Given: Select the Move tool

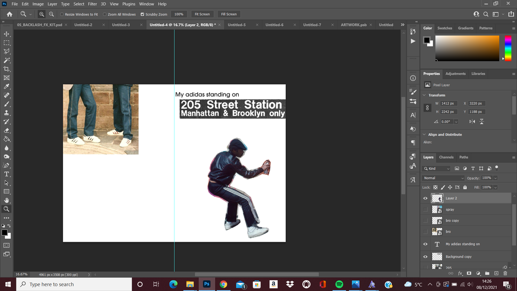Looking at the screenshot, I should click(x=7, y=34).
